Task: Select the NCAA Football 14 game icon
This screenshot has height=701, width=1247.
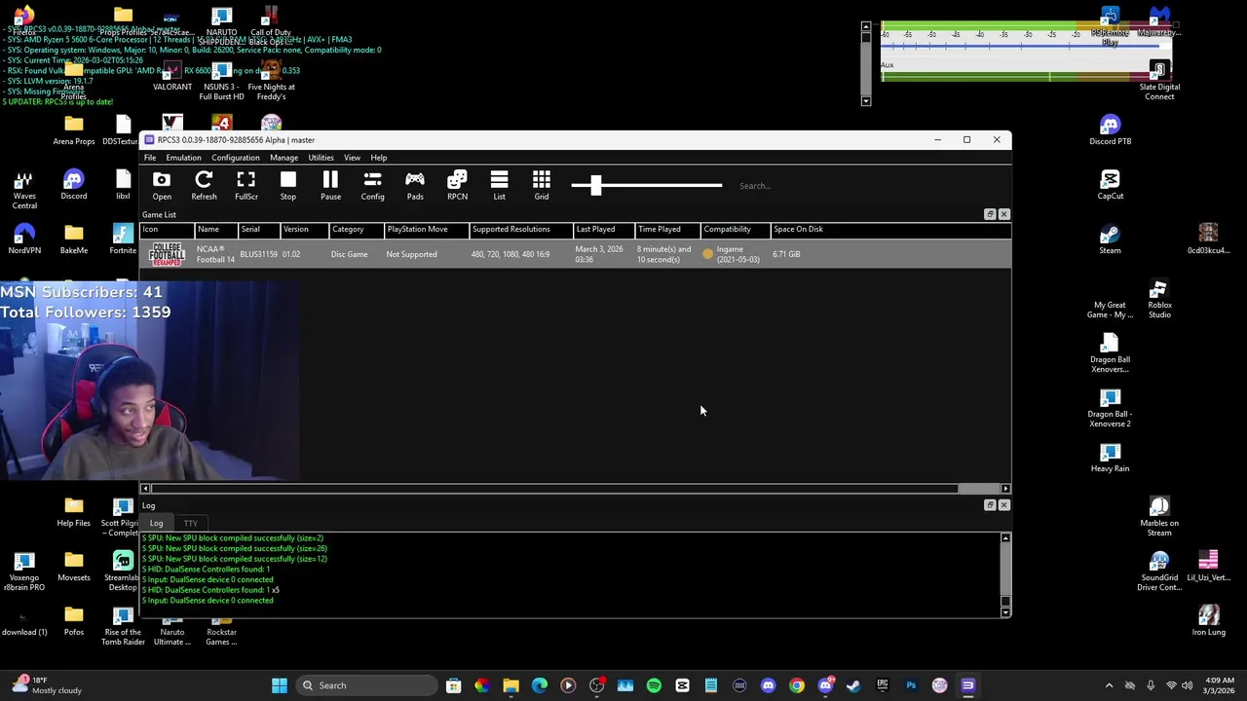Action: [167, 254]
